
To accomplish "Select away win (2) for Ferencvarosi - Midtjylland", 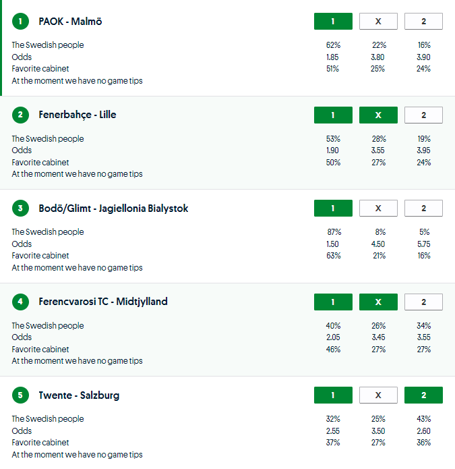I will click(423, 302).
